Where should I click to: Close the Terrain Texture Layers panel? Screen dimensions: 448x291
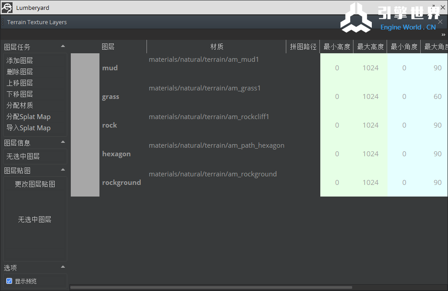tap(440, 22)
